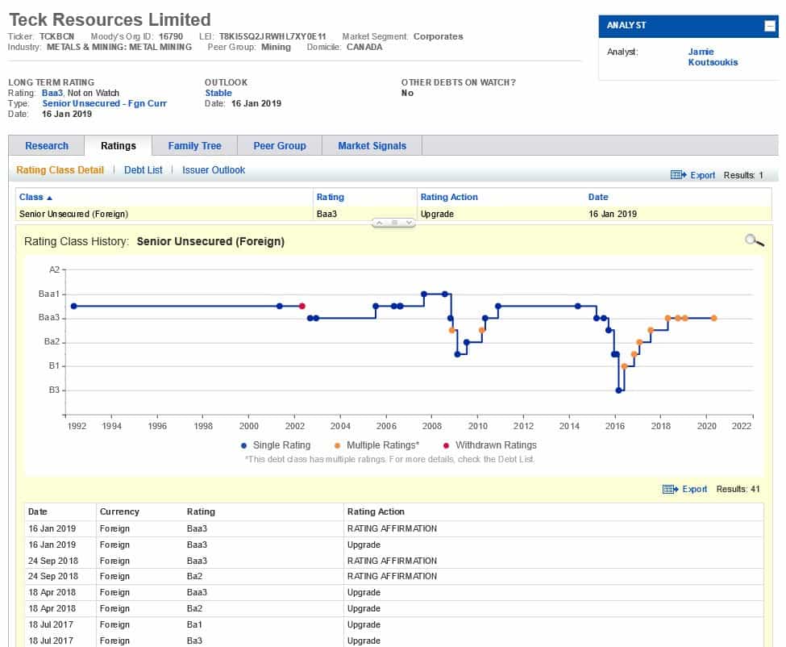Click the Baa3 long term rating link

(x=52, y=93)
